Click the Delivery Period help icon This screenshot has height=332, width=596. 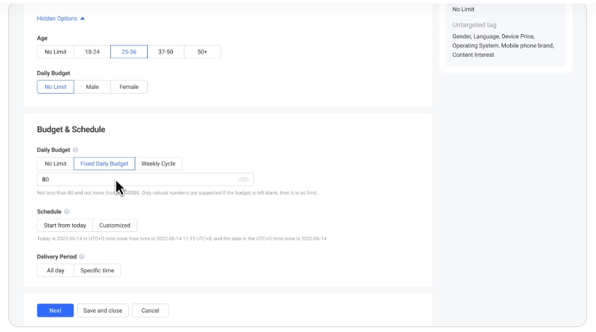click(x=82, y=257)
